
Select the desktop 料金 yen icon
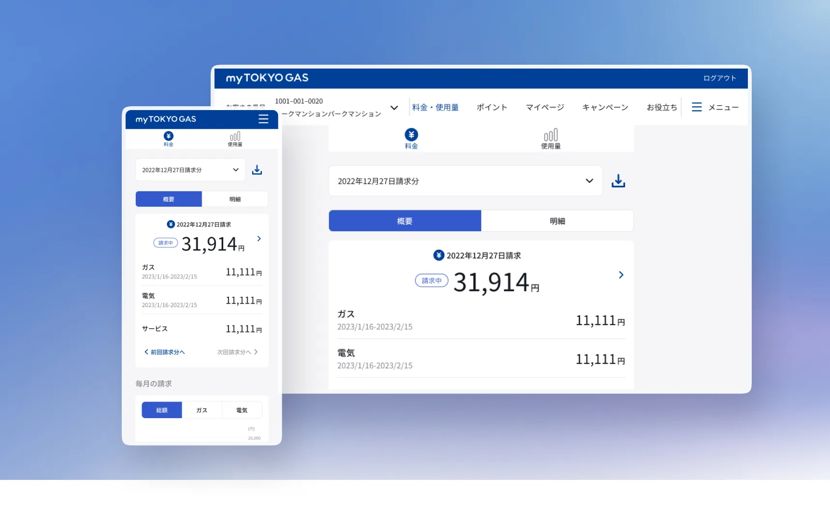(x=411, y=135)
